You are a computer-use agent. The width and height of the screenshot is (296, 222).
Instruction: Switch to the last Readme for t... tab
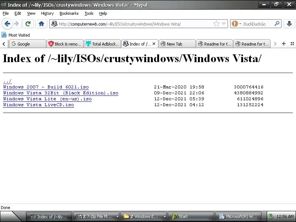[x=252, y=44]
